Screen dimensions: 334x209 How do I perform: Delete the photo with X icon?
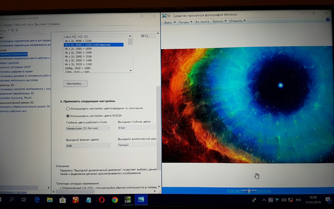(269, 191)
